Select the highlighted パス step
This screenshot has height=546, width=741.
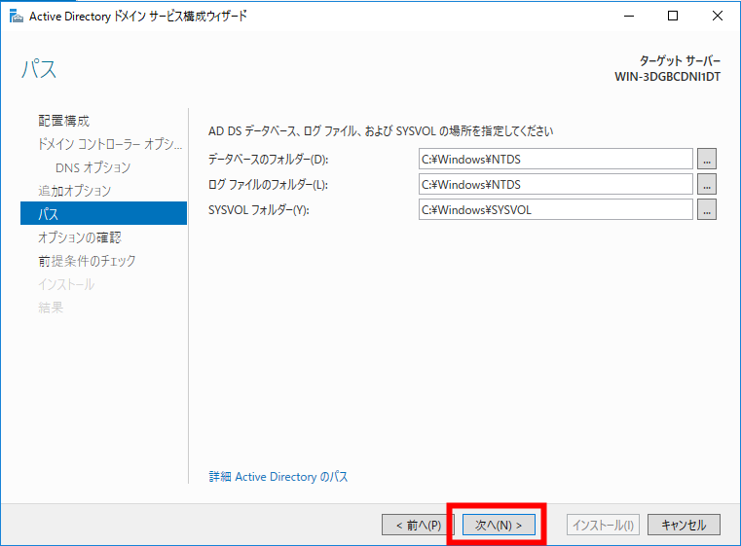[x=103, y=213]
